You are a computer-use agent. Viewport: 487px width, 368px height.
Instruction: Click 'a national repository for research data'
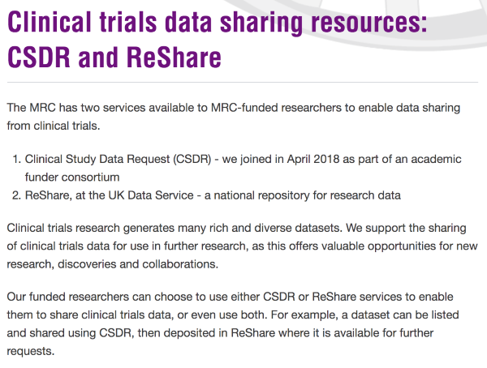click(x=303, y=195)
